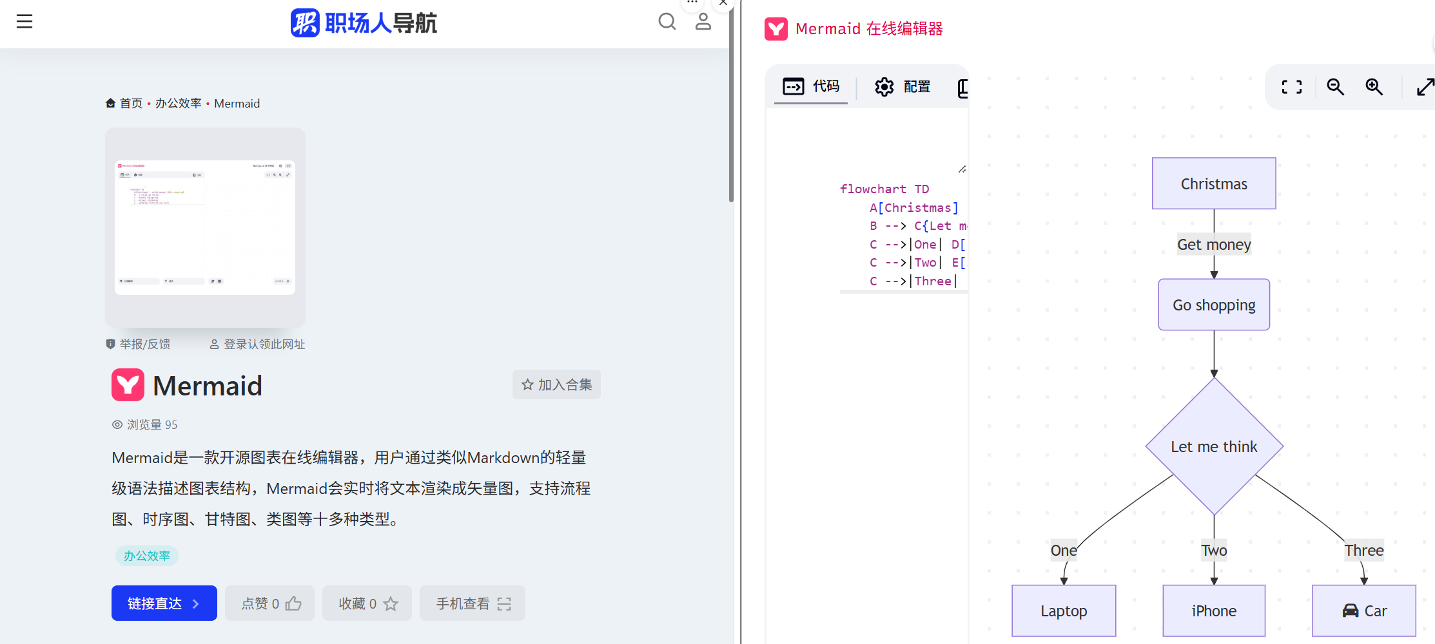
Task: Click the 'flowchart TD' code line
Action: point(884,189)
